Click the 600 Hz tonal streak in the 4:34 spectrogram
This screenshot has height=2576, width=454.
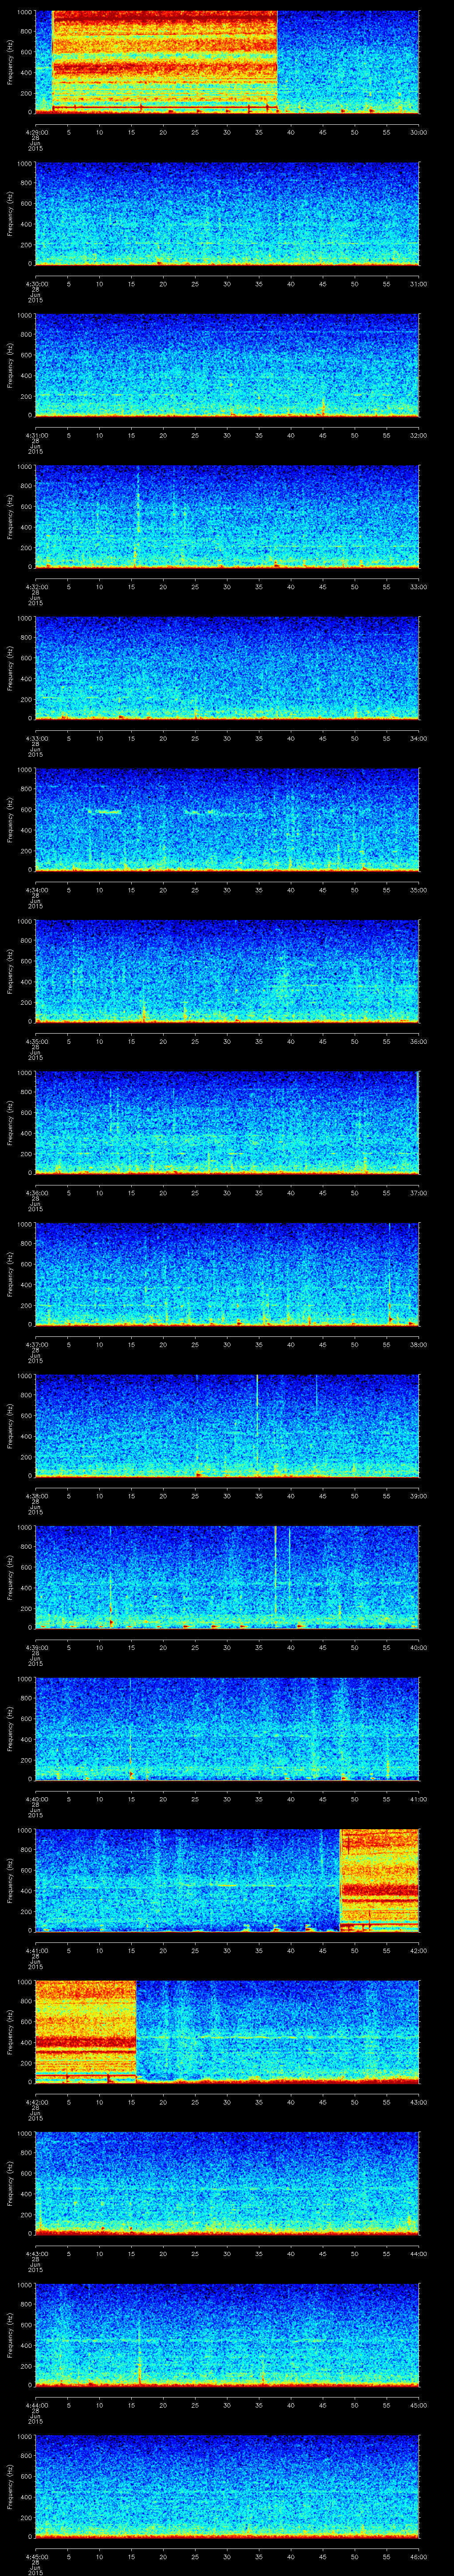click(104, 812)
